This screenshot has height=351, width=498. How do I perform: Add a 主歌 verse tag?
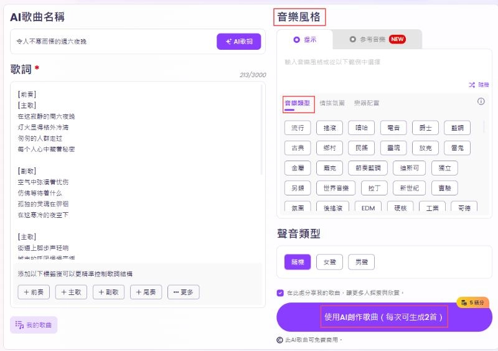tap(71, 292)
